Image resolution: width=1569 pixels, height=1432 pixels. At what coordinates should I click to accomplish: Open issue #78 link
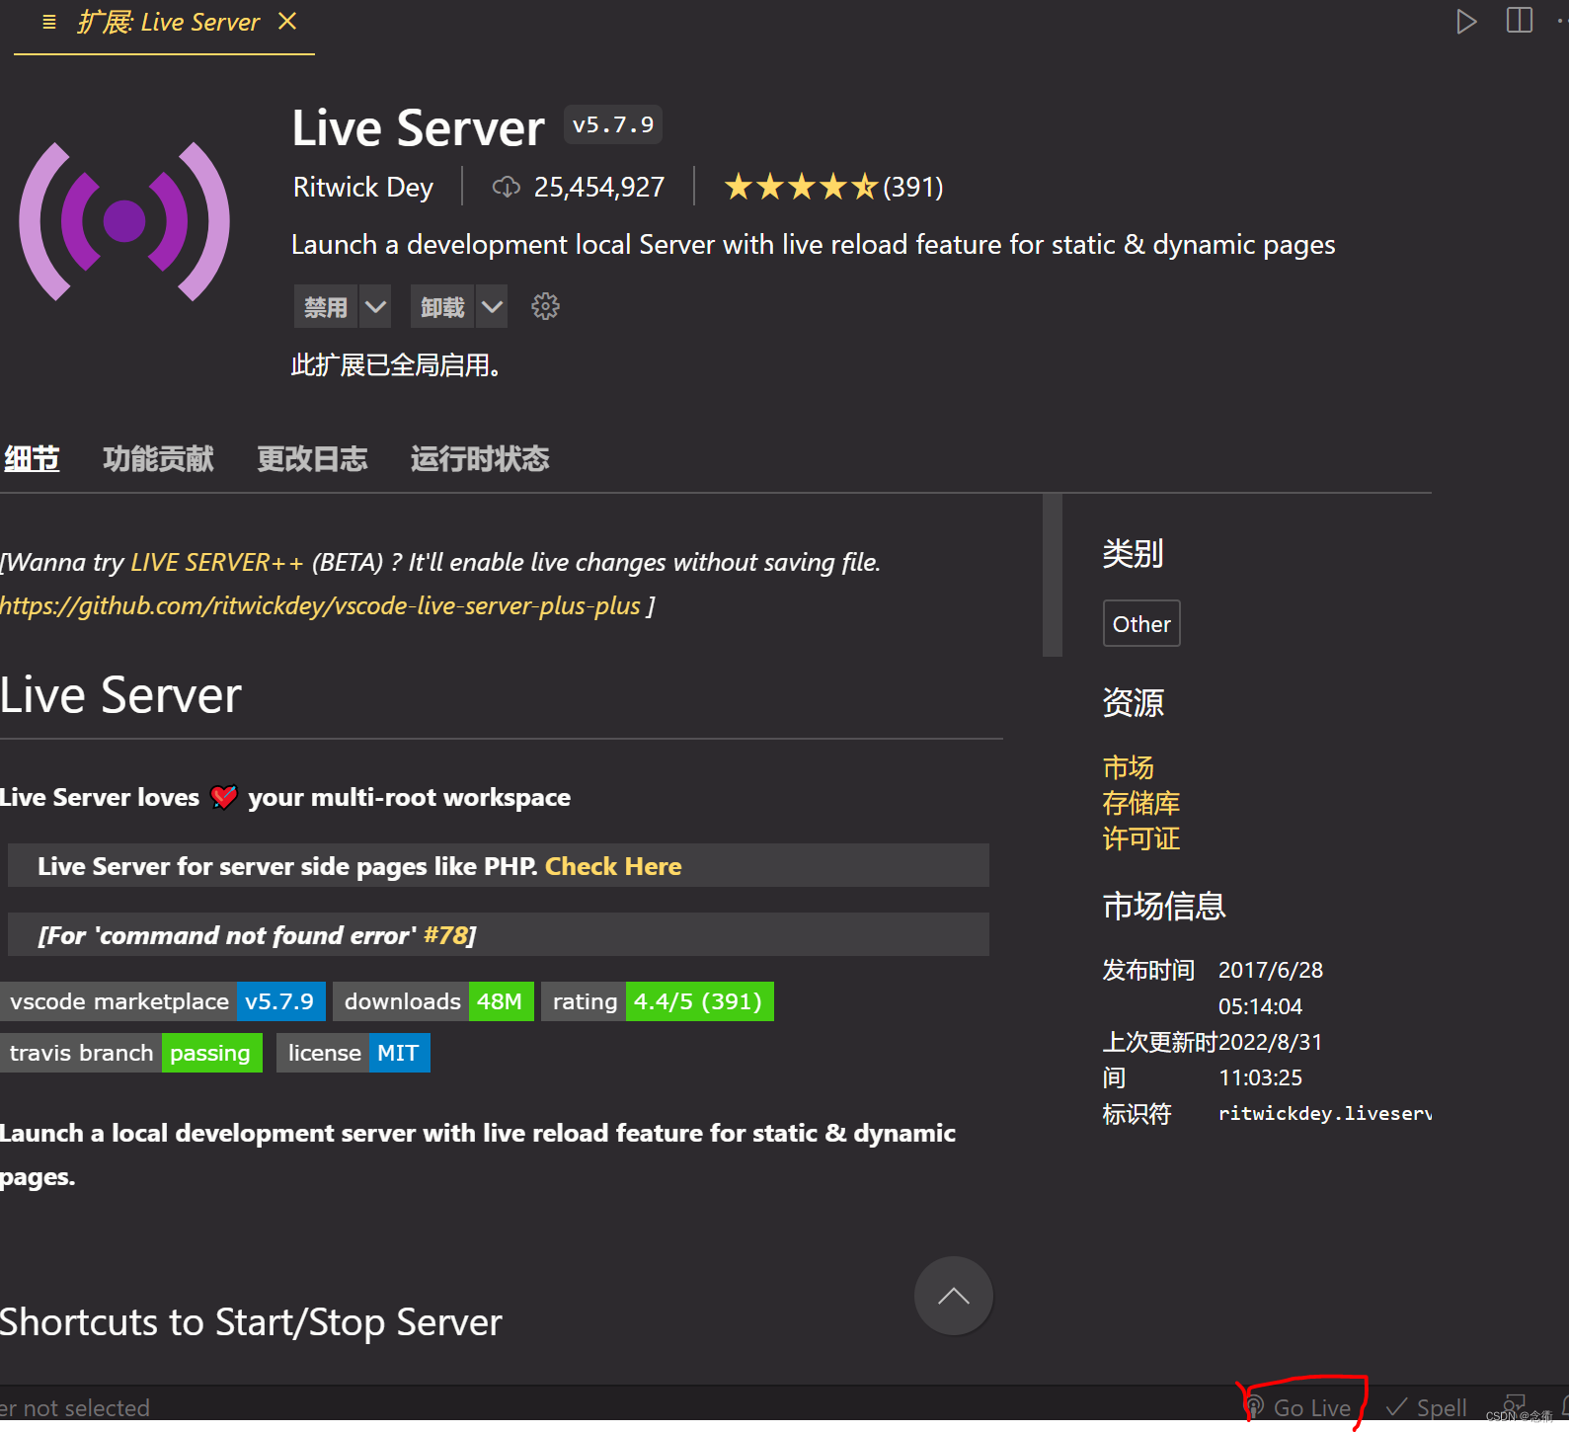click(x=445, y=935)
